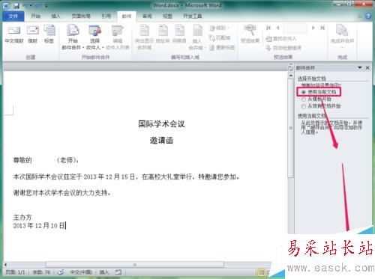This screenshot has width=375, height=279.
Task: Open the Chinese Envelopes (中文信封) wizard
Action: (14, 34)
